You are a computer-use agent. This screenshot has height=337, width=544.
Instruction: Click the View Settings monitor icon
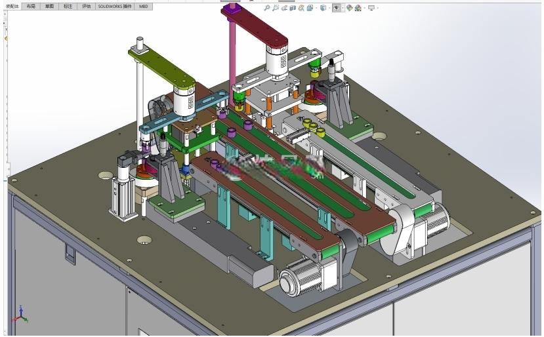[371, 8]
